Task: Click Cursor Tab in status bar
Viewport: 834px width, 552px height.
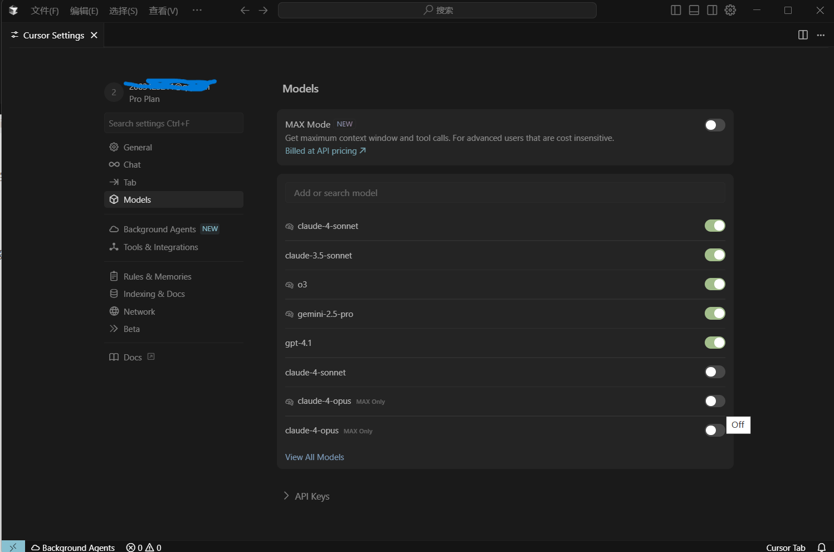Action: coord(786,548)
